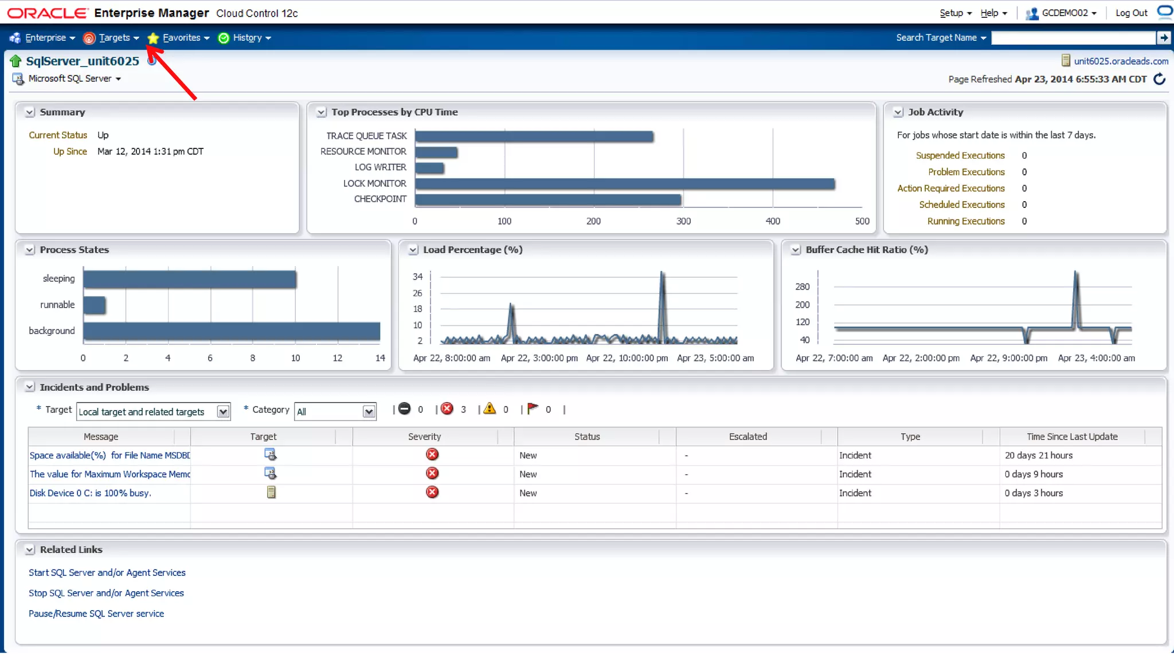
Task: Open the Microsoft SQL Server menu
Action: click(x=75, y=78)
